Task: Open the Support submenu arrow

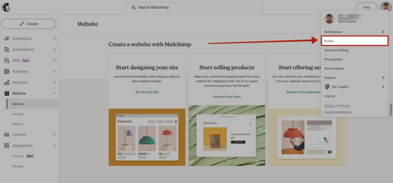Action: (x=383, y=77)
